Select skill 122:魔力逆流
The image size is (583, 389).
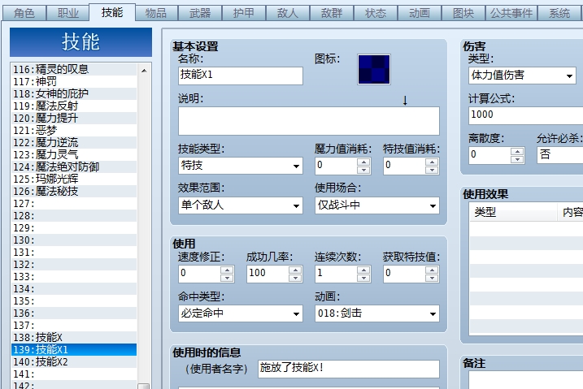coord(74,143)
